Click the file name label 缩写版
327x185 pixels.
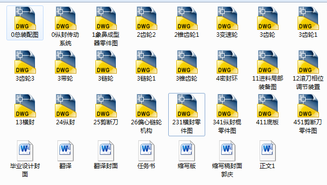pyautogui.click(x=187, y=166)
